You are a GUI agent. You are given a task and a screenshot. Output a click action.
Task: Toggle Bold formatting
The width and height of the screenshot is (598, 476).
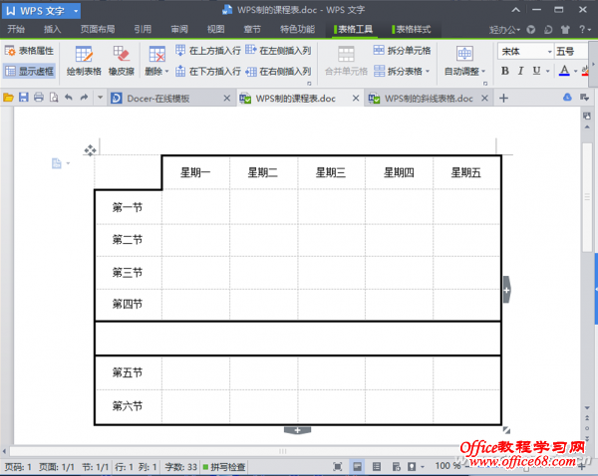pos(505,71)
